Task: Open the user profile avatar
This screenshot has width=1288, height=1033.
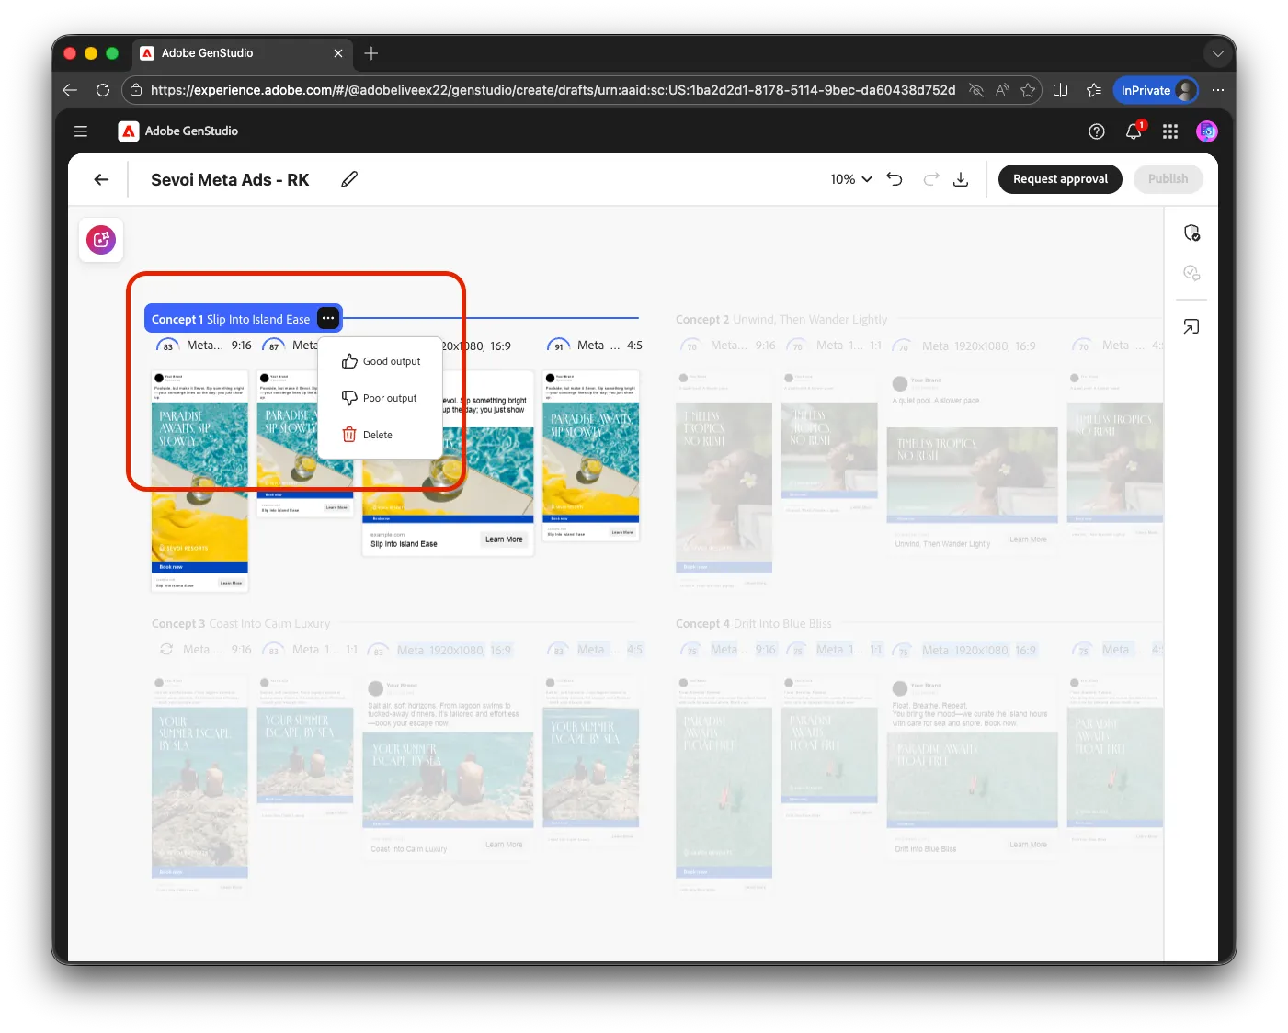Action: point(1207,131)
